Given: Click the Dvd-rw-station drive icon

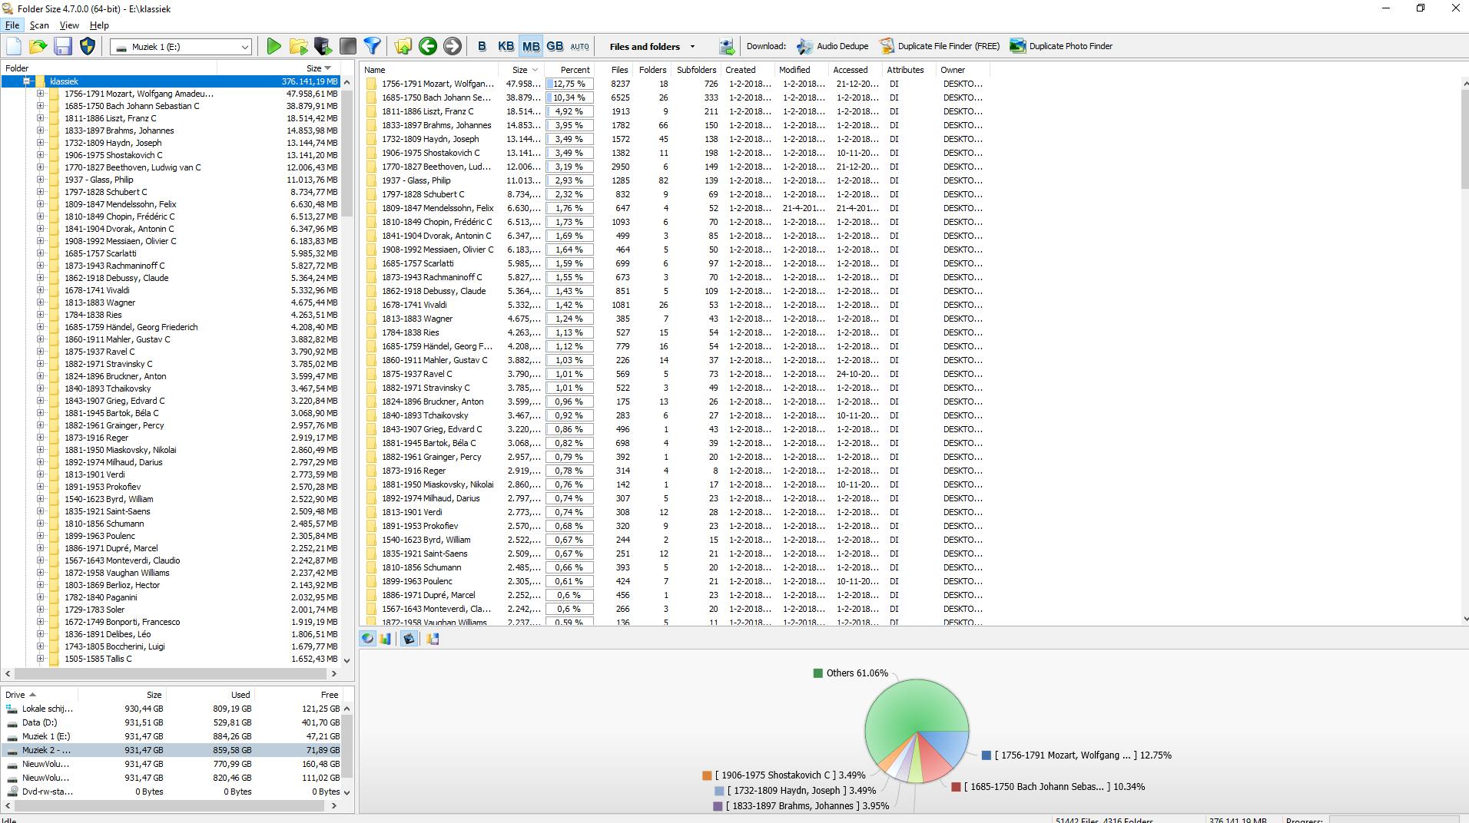Looking at the screenshot, I should click(x=12, y=792).
